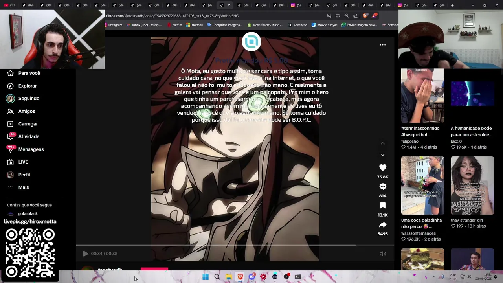Seek on the video progress bar
This screenshot has width=503, height=283.
point(235,246)
